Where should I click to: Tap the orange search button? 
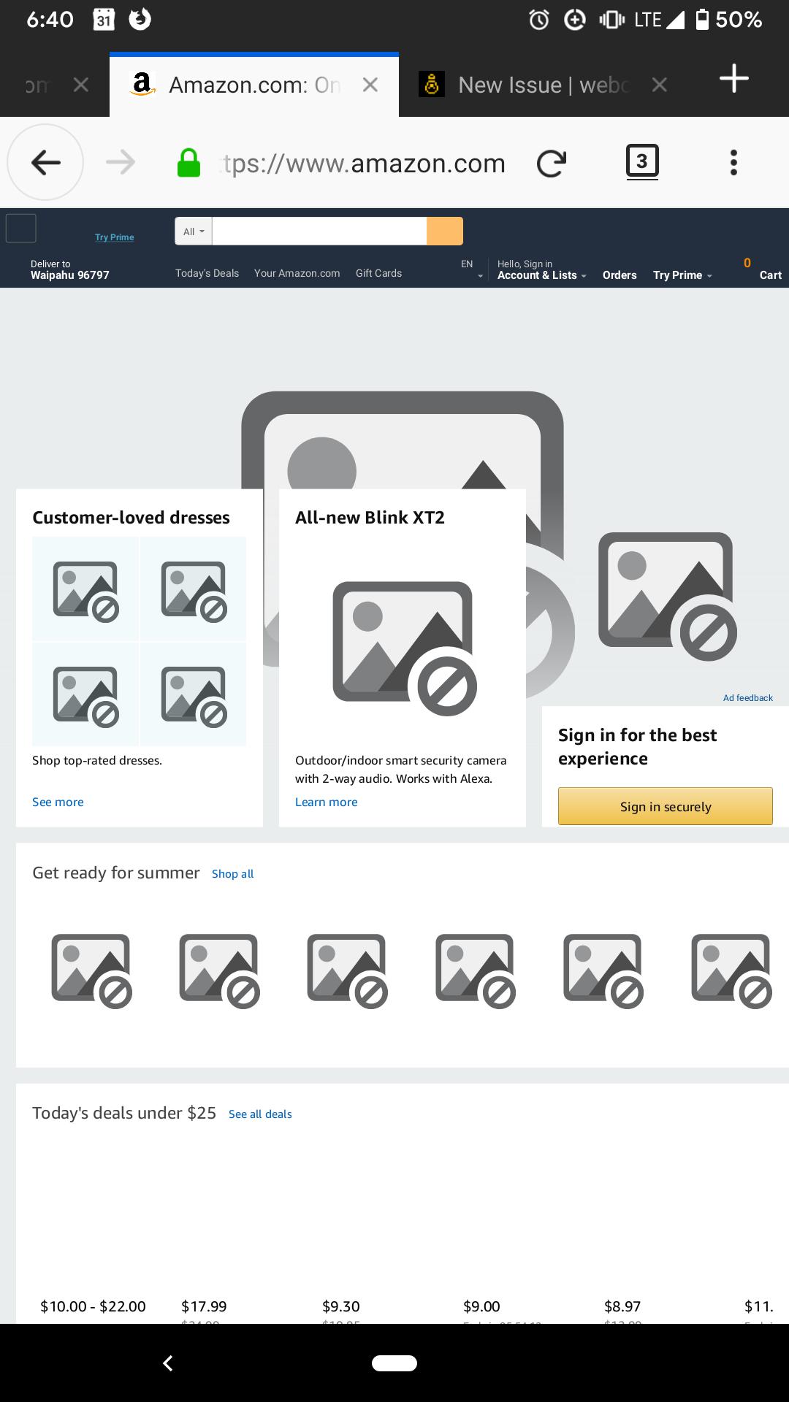[x=444, y=231]
